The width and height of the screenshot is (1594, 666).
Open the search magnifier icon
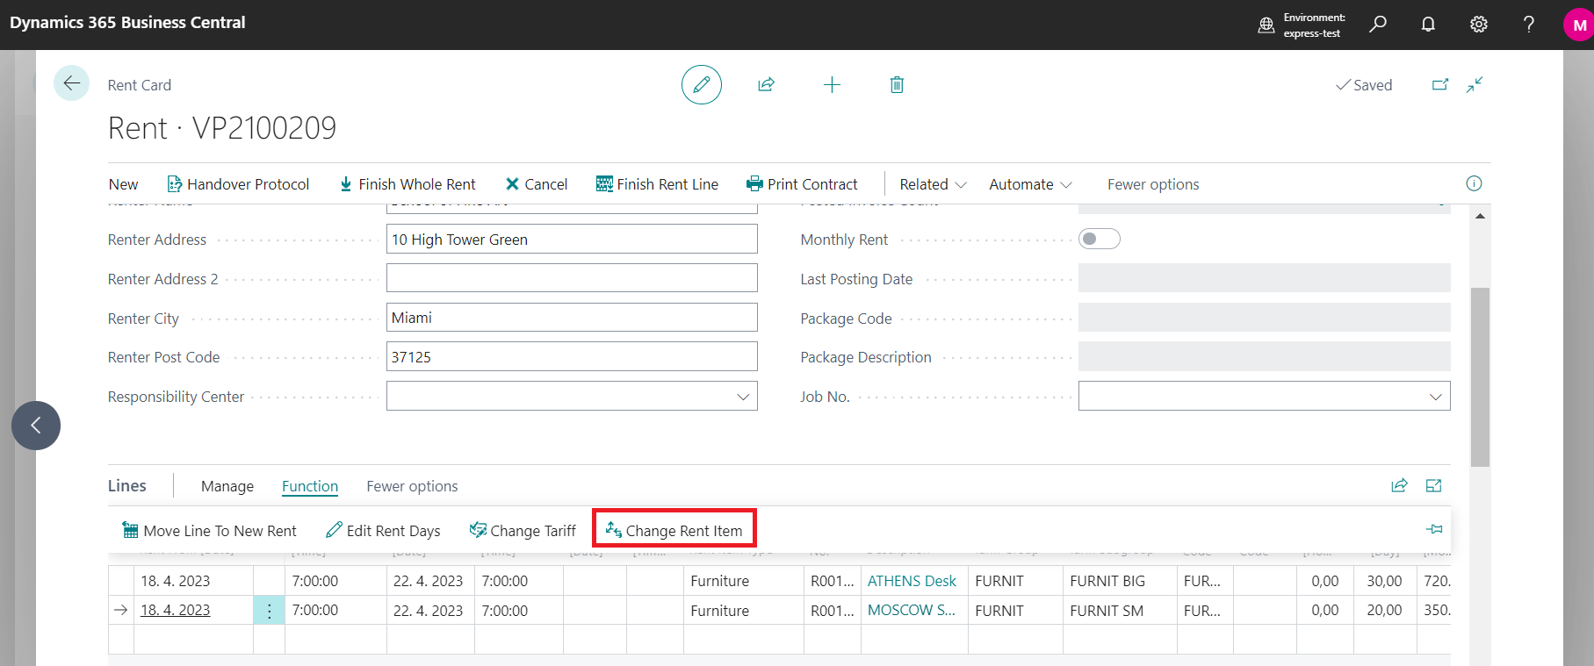point(1377,25)
